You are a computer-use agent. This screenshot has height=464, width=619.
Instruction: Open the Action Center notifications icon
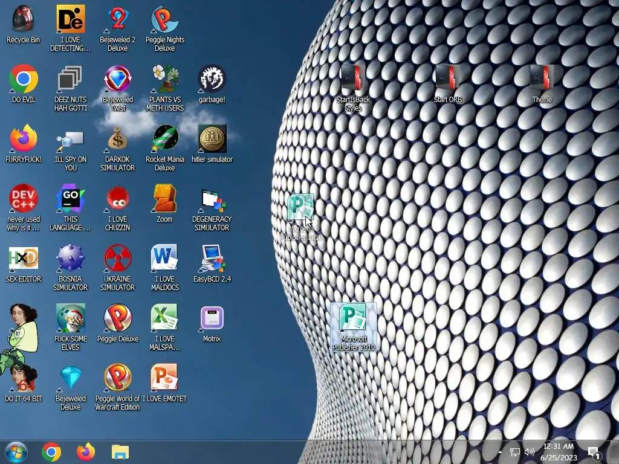tap(594, 452)
